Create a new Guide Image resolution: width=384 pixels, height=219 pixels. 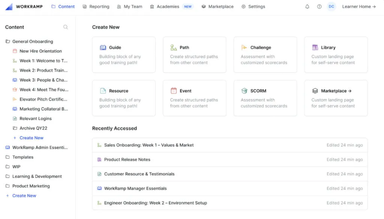click(x=124, y=55)
